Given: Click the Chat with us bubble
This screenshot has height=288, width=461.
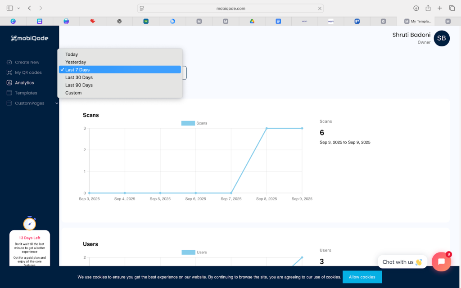Looking at the screenshot, I should point(402,262).
